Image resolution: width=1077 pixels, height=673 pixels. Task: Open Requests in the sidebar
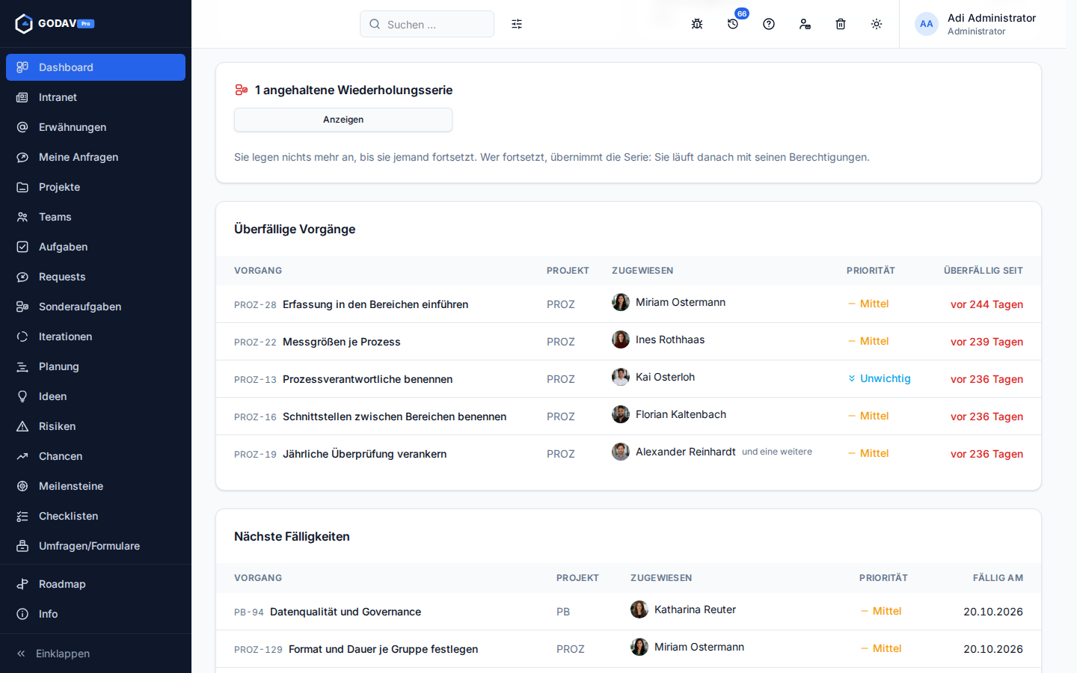click(x=96, y=277)
